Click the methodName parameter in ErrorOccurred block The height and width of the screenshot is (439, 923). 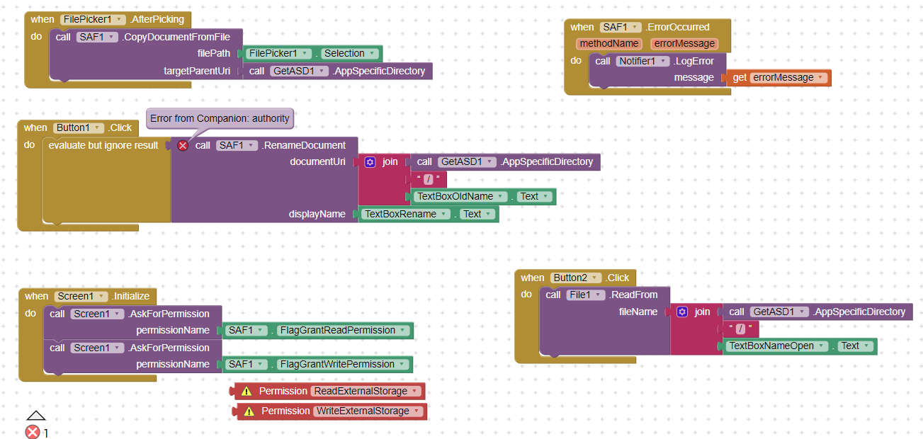pos(608,44)
